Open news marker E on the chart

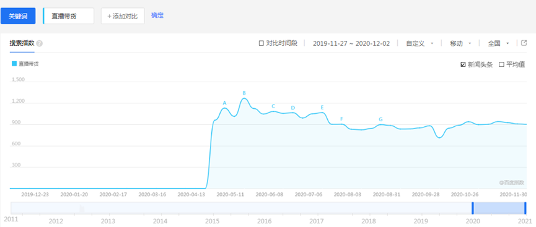coord(322,107)
